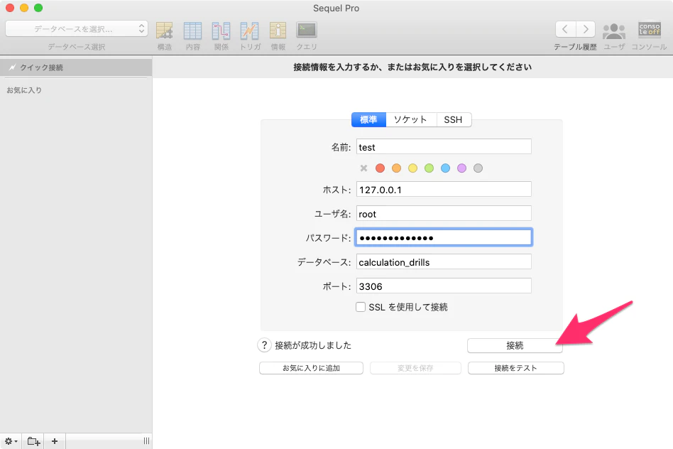Viewport: 673px width, 449px height.
Task: Open the Query (クエリ) editor icon
Action: [307, 30]
